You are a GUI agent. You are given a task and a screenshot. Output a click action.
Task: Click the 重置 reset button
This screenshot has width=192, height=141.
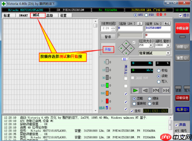pos(182,58)
